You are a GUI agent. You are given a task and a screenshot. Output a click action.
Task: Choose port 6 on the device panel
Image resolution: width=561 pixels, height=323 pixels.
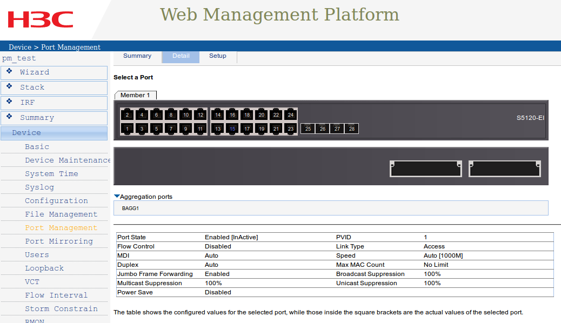pyautogui.click(x=156, y=115)
